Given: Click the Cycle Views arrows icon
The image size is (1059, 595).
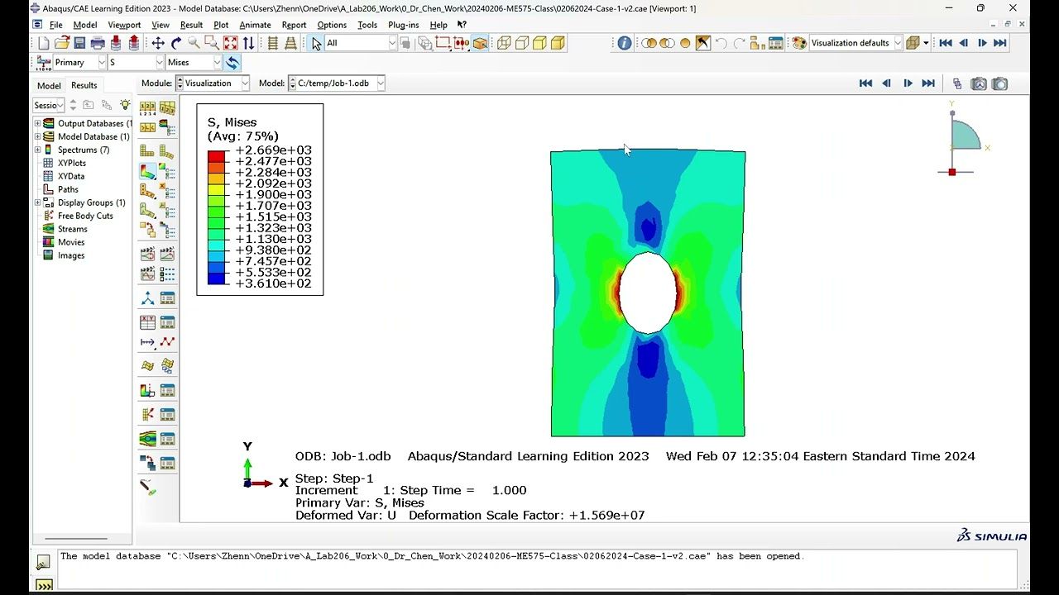Looking at the screenshot, I should point(248,43).
